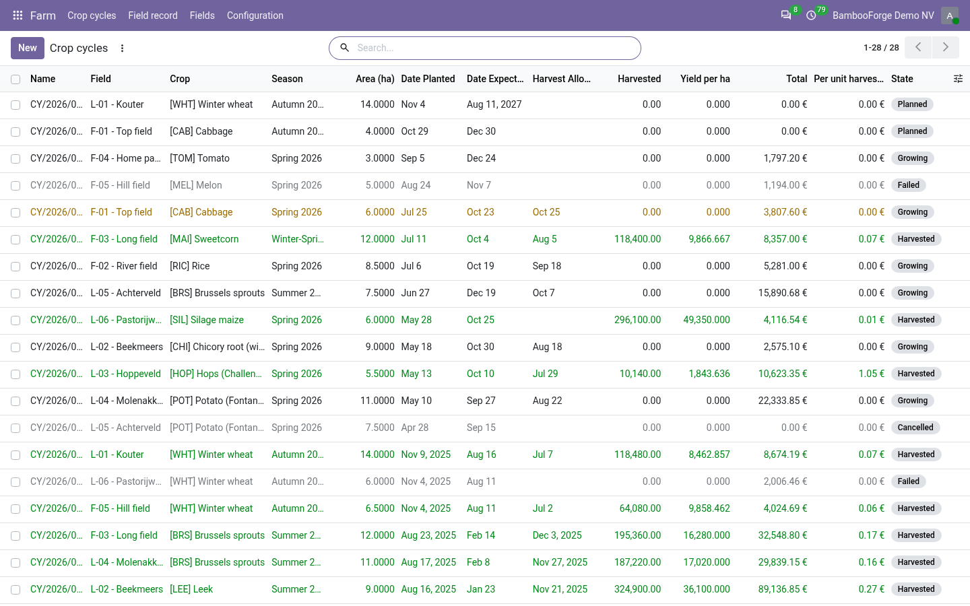
Task: Tick checkbox for the Hops row
Action: coord(15,374)
